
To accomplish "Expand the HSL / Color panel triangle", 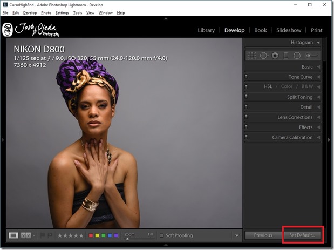I will (x=318, y=87).
